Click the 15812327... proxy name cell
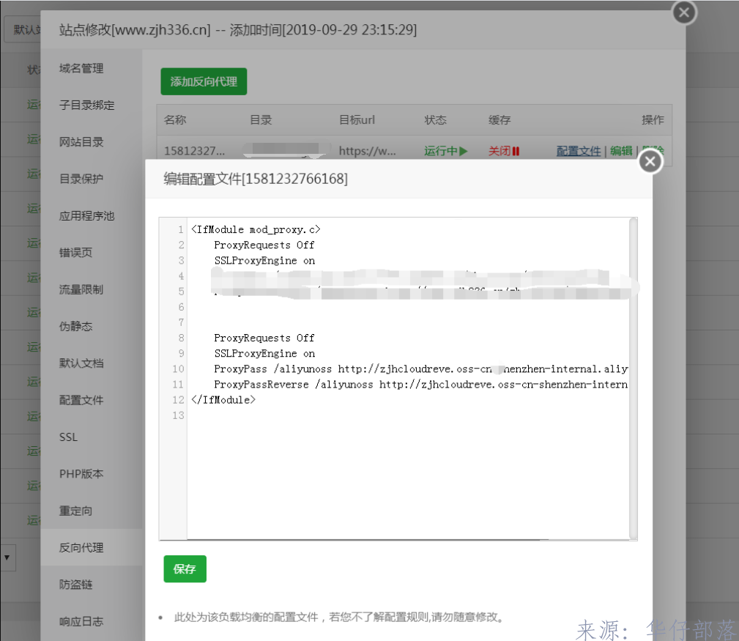 (x=195, y=151)
